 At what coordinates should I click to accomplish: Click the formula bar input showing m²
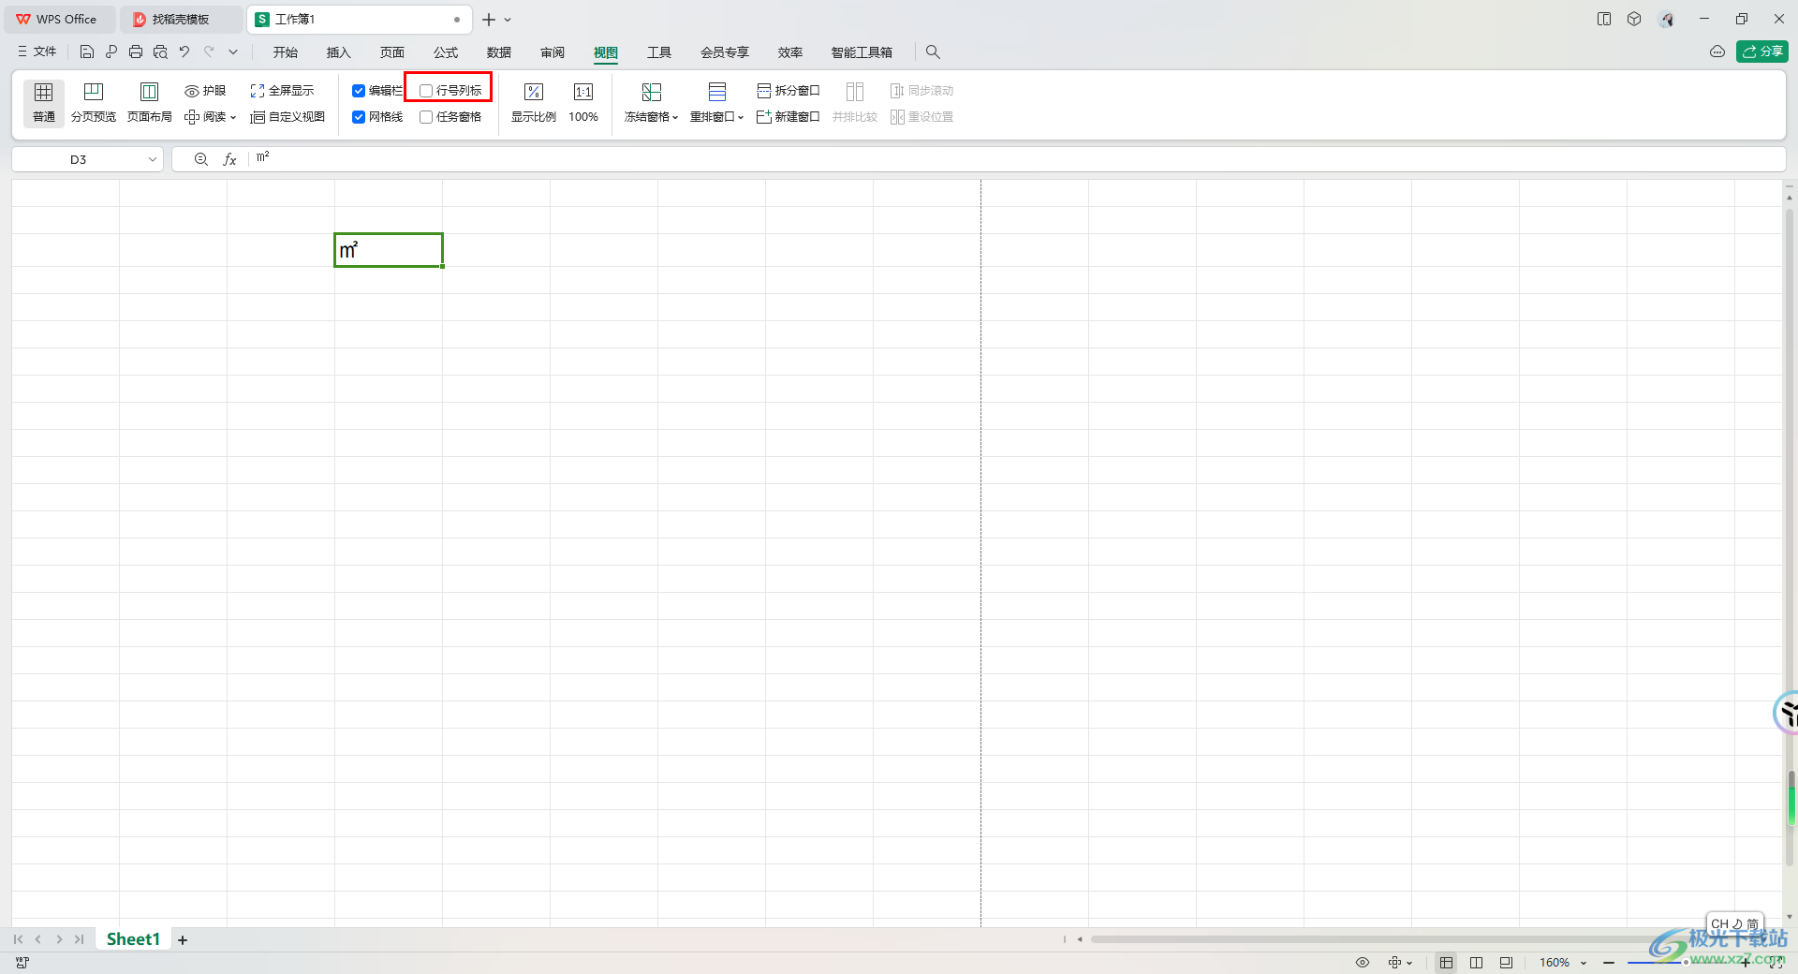(1016, 159)
